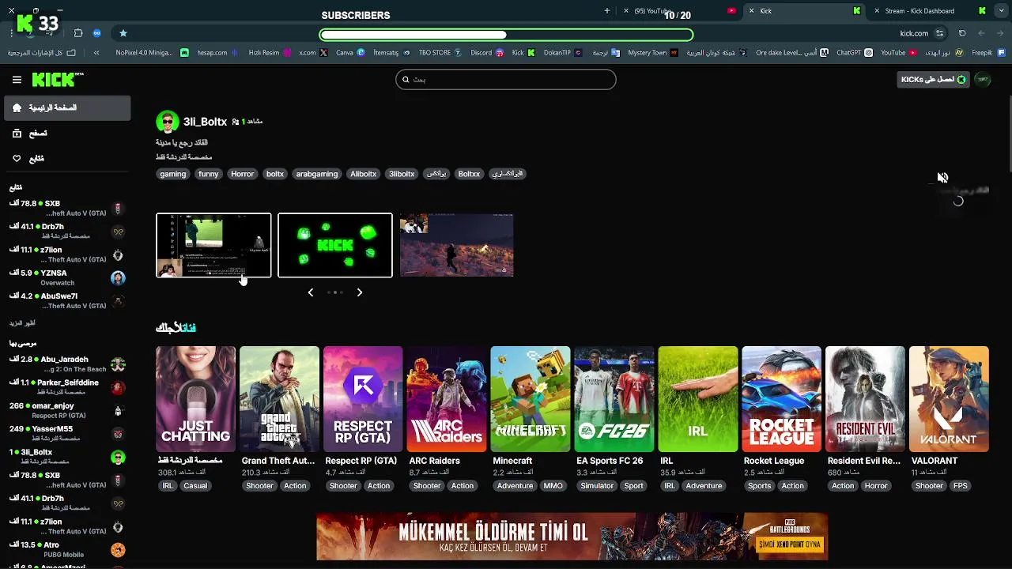1012x569 pixels.
Task: Reload the page with the refresh icon
Action: coord(962,33)
